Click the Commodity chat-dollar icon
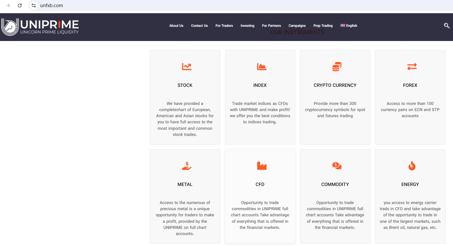 [337, 166]
